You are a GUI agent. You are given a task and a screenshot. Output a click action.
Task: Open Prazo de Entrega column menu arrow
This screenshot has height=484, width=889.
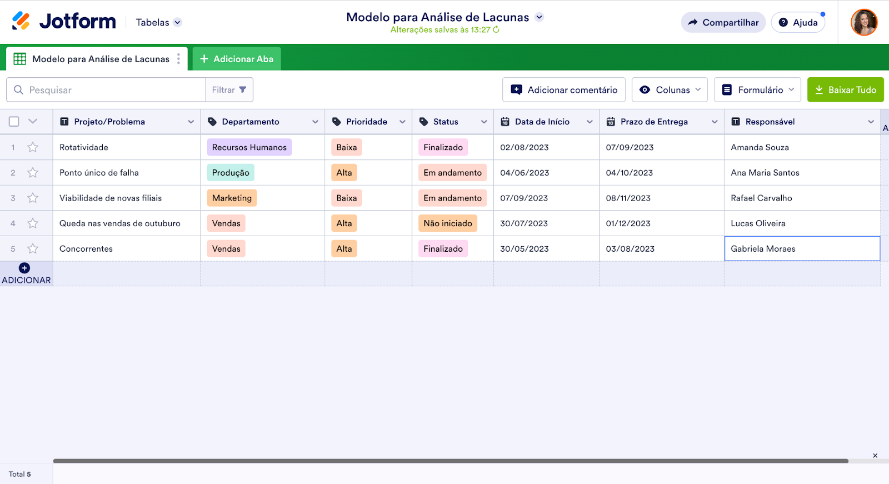coord(715,122)
